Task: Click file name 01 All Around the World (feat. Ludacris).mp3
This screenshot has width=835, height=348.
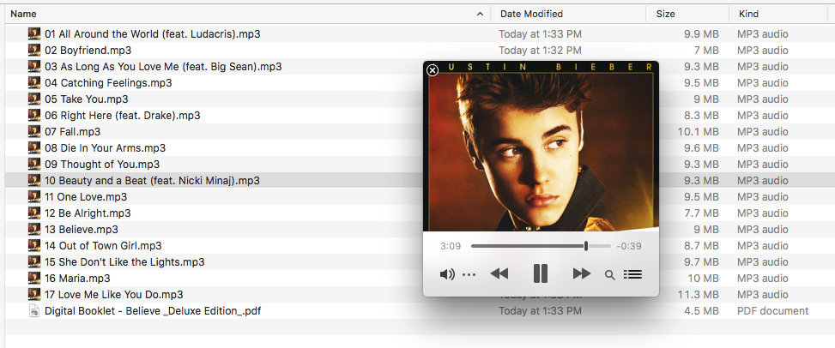Action: point(152,34)
